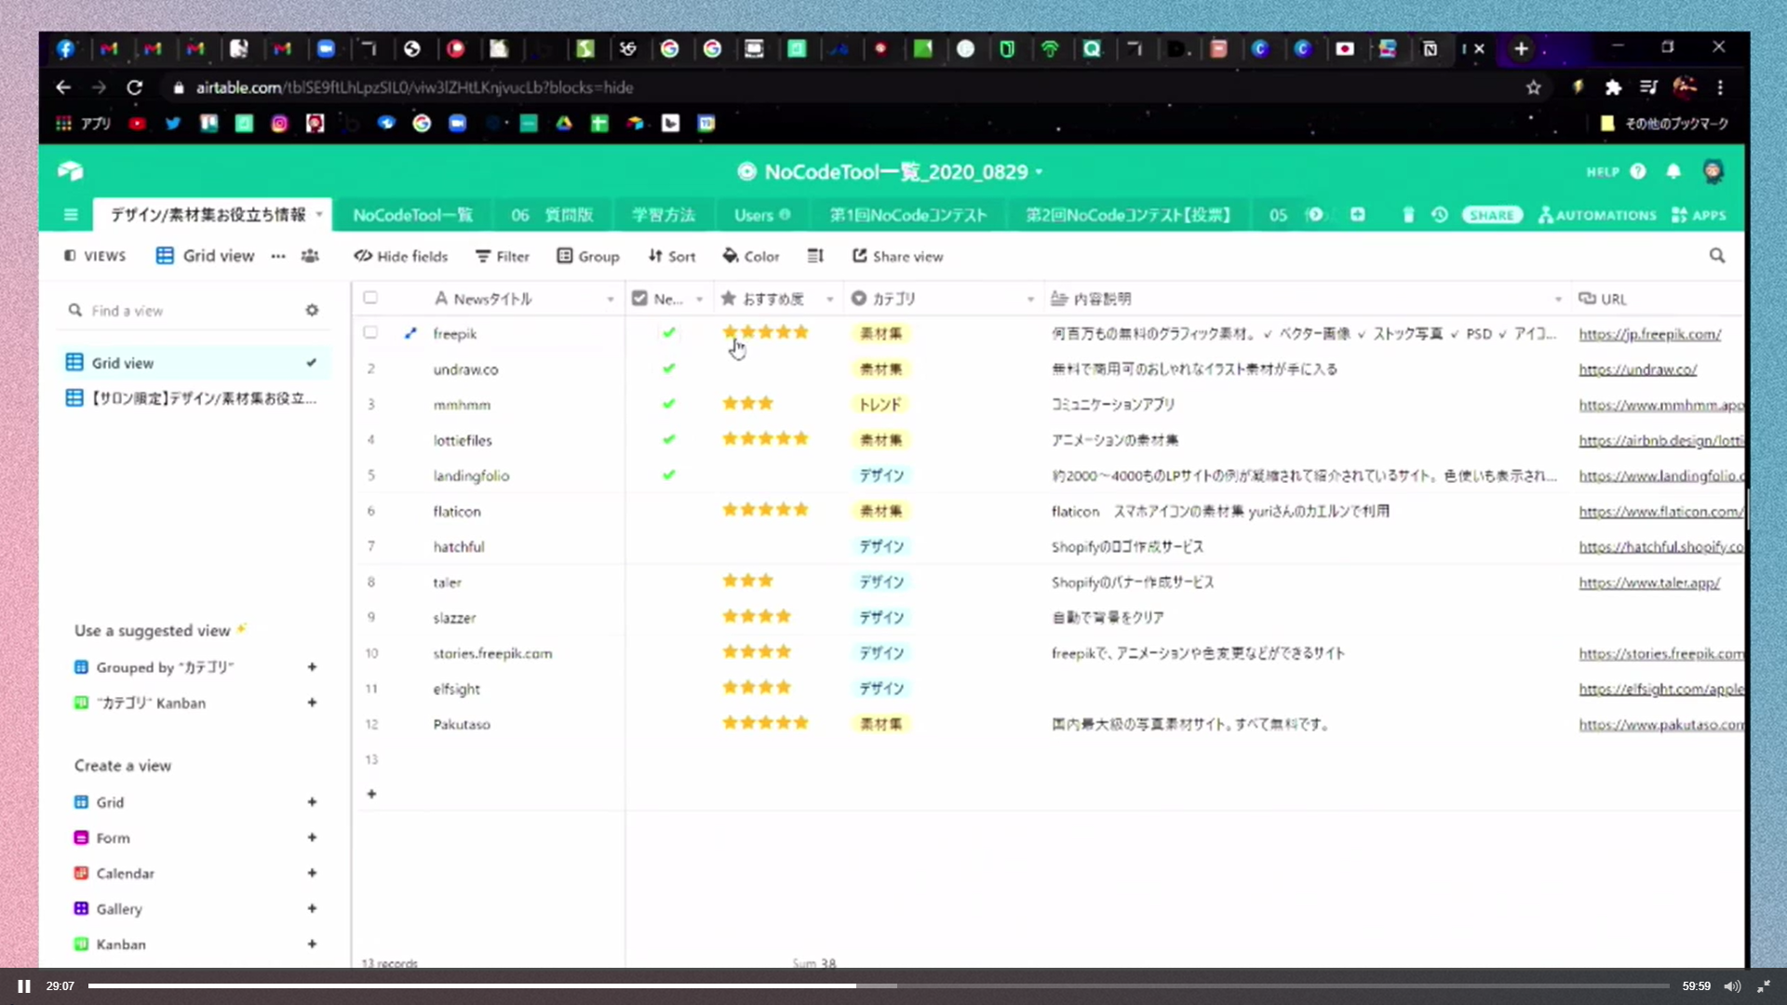The height and width of the screenshot is (1005, 1787).
Task: Reload the page in browser
Action: (135, 87)
